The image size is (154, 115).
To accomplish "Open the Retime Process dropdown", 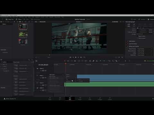I will coord(145,49).
